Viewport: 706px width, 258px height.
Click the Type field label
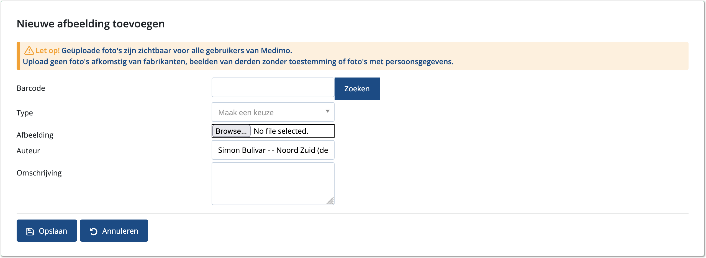tap(25, 113)
